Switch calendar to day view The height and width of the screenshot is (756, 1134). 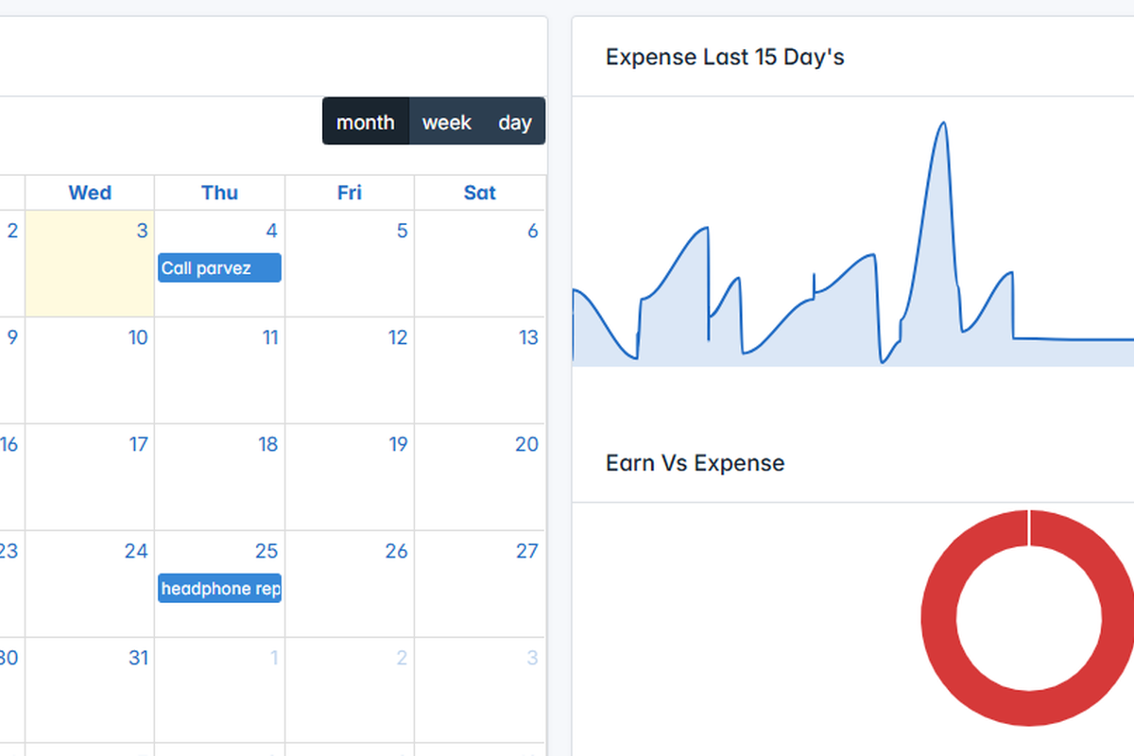click(515, 122)
